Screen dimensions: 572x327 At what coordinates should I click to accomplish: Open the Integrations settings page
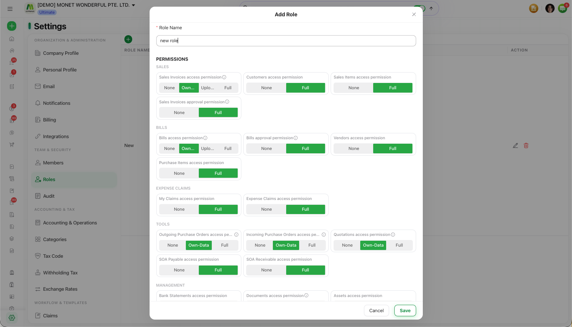tap(74, 136)
